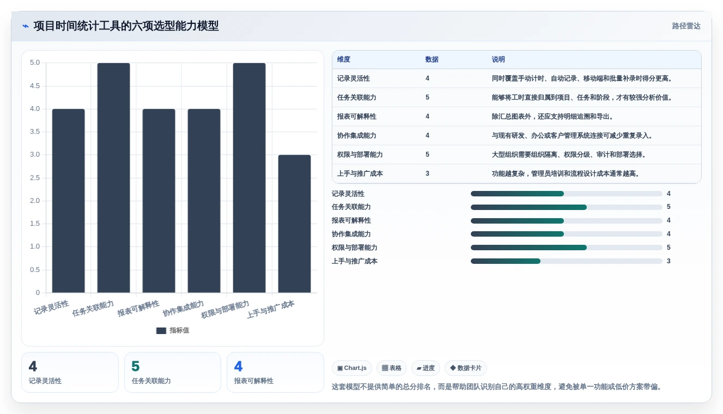The width and height of the screenshot is (723, 414).
Task: Click x-axis label 记录灵活性
Action: (x=51, y=307)
